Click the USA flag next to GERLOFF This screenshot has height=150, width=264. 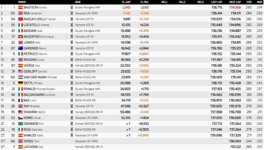21,72
